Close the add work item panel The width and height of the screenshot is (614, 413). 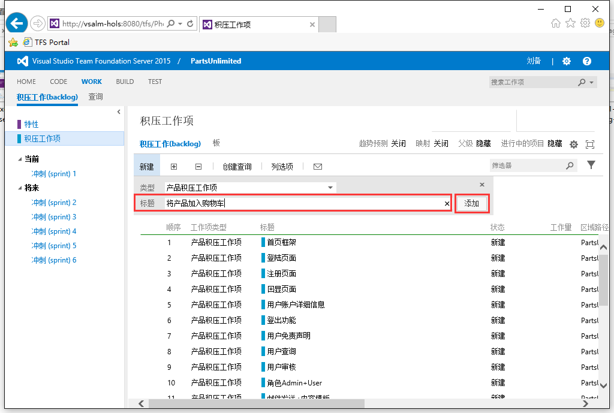pyautogui.click(x=482, y=185)
